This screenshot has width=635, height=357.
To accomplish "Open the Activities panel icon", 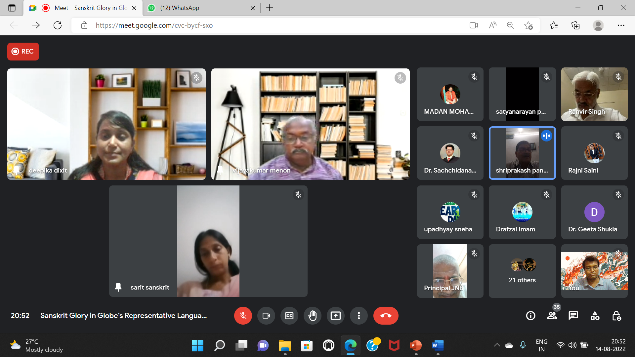I will pos(595,316).
